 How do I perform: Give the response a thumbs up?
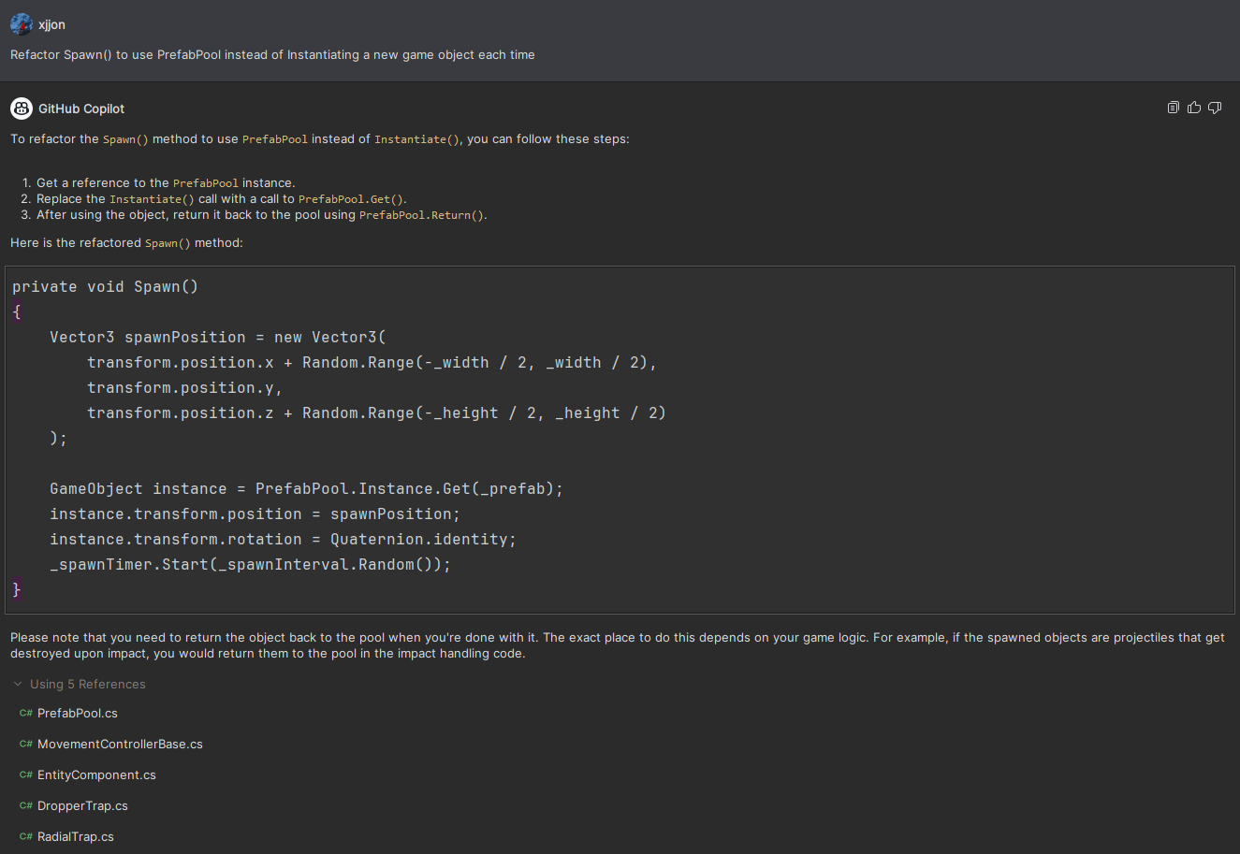[x=1193, y=107]
